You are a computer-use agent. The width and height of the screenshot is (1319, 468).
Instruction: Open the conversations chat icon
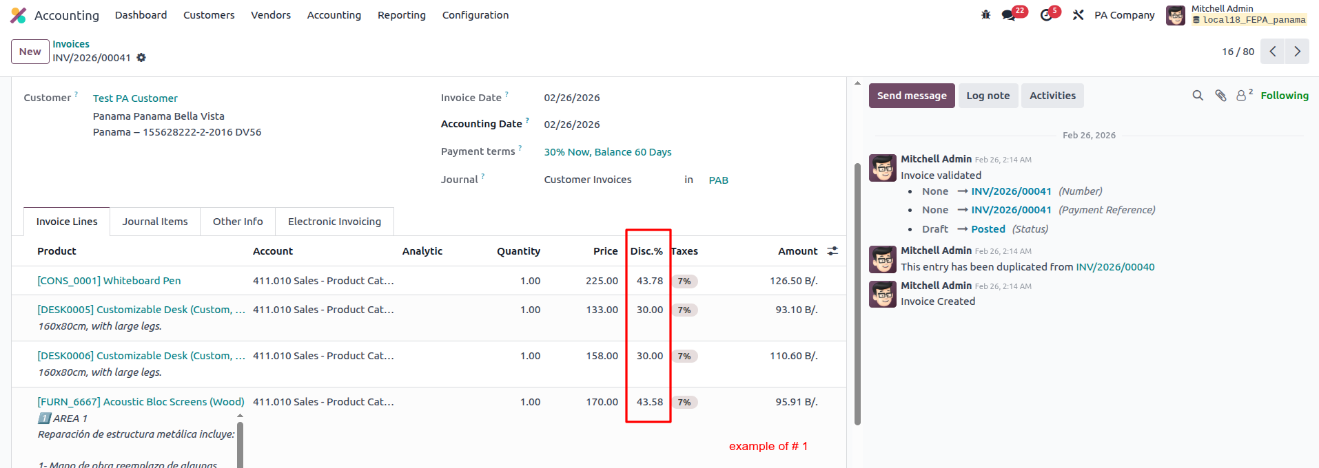click(x=1009, y=15)
